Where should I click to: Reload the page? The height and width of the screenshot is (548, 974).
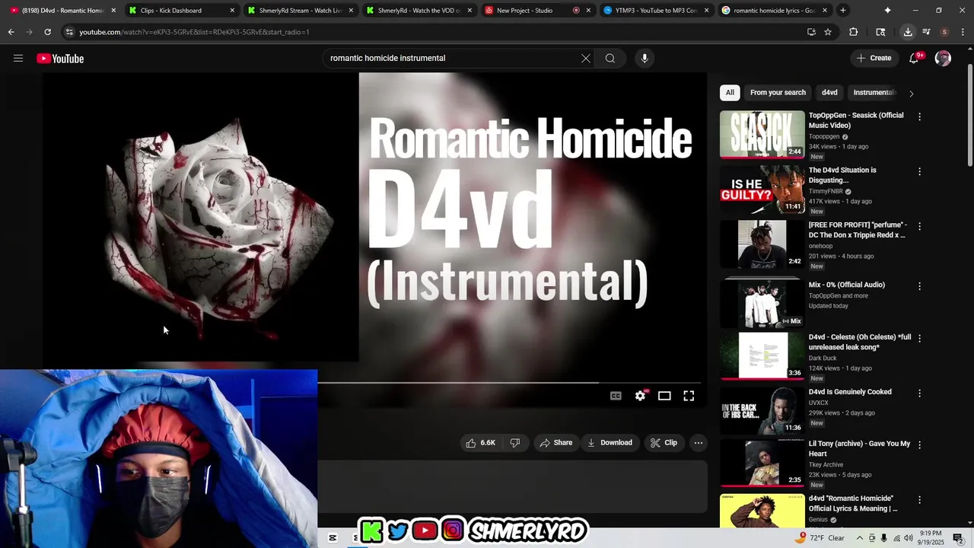(x=48, y=32)
